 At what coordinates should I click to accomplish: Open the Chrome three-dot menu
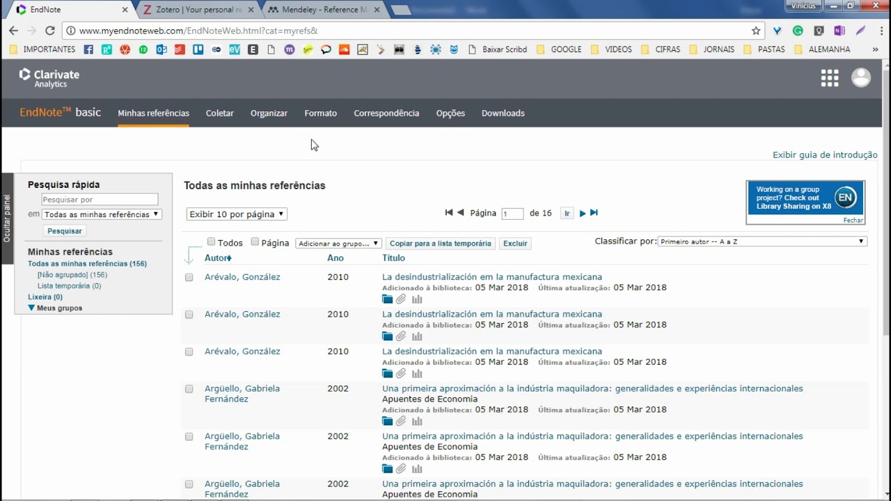pyautogui.click(x=881, y=31)
